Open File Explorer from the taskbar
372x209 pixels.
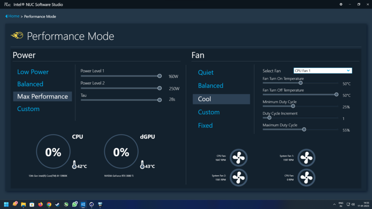[x=23, y=204]
